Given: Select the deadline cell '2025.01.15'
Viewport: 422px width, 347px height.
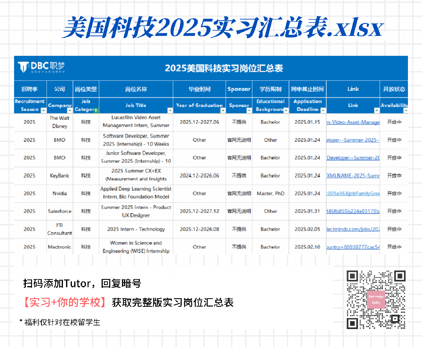Looking at the screenshot, I should coord(308,122).
